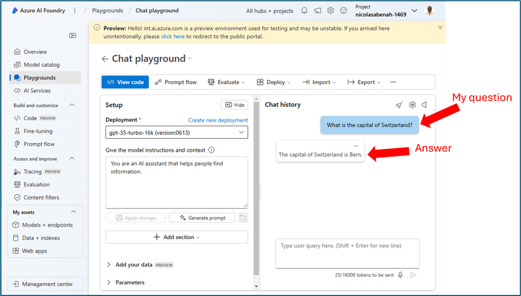
Task: Open the Export dropdown
Action: 364,82
